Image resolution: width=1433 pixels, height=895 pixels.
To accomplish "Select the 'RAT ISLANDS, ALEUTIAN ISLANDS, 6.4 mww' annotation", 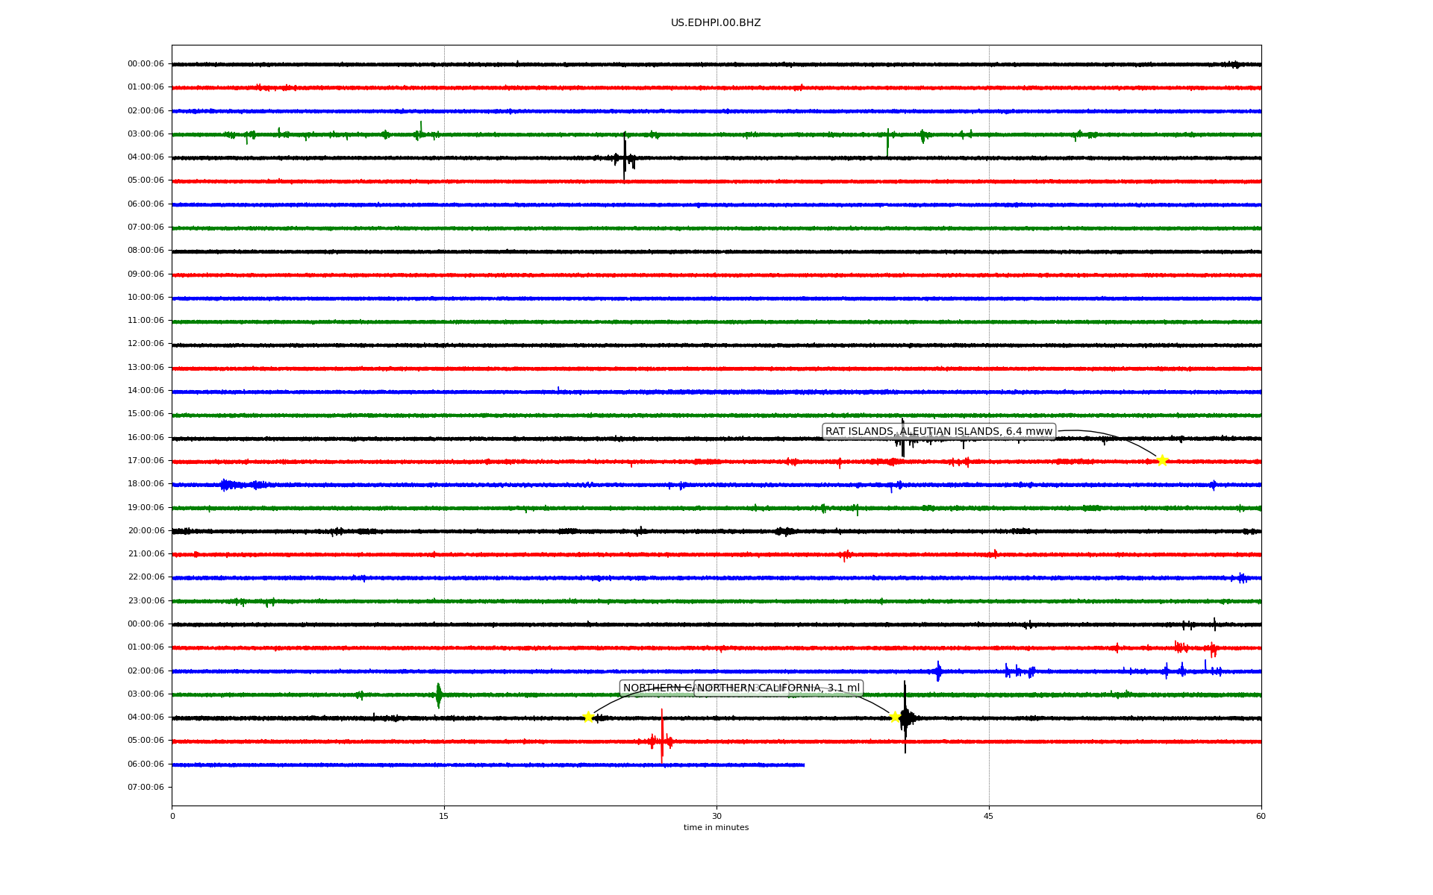I will 938,431.
